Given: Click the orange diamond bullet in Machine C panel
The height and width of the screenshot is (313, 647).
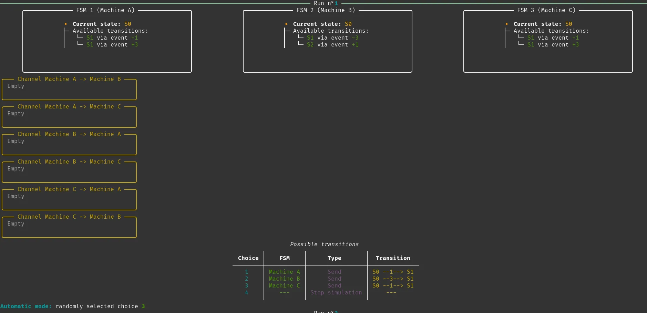Looking at the screenshot, I should click(x=507, y=24).
